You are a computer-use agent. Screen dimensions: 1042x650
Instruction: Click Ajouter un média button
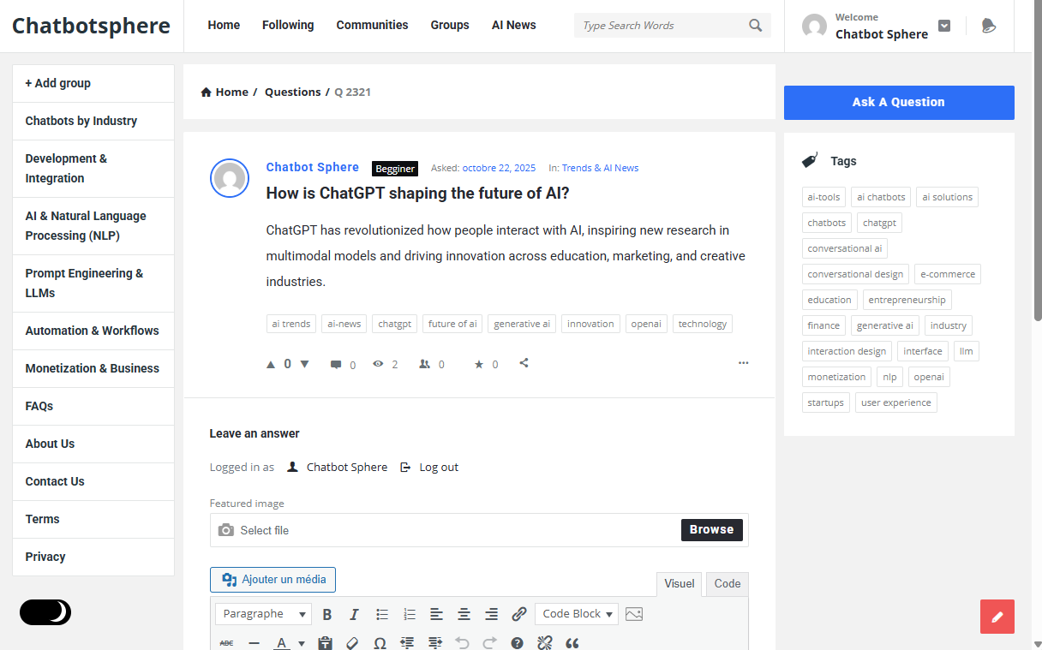tap(272, 580)
